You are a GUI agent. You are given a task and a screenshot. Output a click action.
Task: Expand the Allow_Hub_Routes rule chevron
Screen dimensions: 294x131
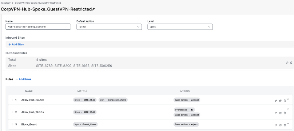click(288, 99)
